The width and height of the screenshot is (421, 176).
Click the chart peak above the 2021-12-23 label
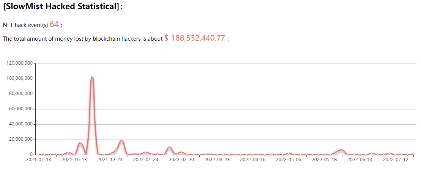pyautogui.click(x=121, y=141)
